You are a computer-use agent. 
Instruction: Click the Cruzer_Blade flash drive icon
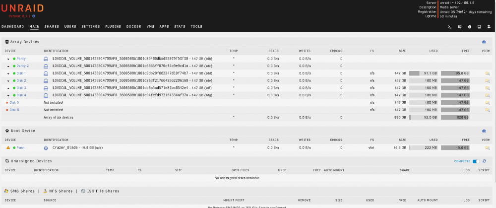pos(46,148)
